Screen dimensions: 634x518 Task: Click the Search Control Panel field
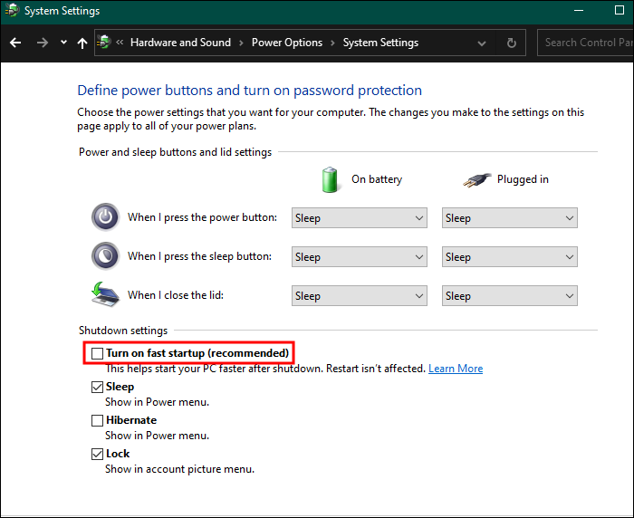[x=586, y=43]
